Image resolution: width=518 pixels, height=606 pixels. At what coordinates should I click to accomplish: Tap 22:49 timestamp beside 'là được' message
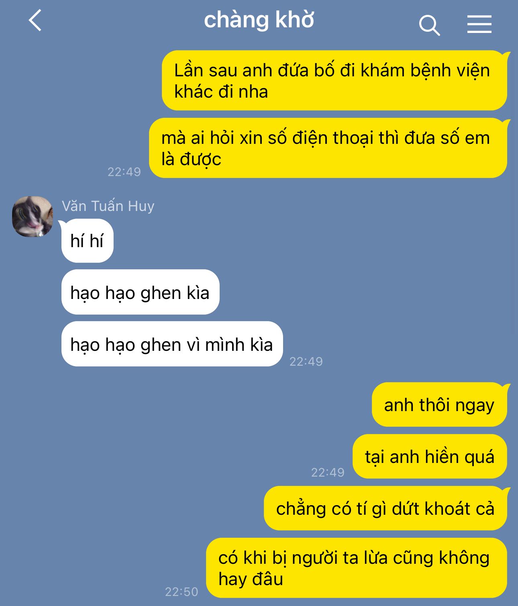coord(124,172)
